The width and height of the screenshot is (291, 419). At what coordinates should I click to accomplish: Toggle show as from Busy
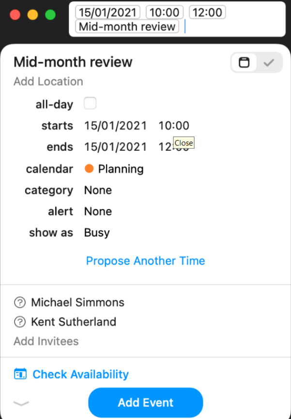(96, 232)
